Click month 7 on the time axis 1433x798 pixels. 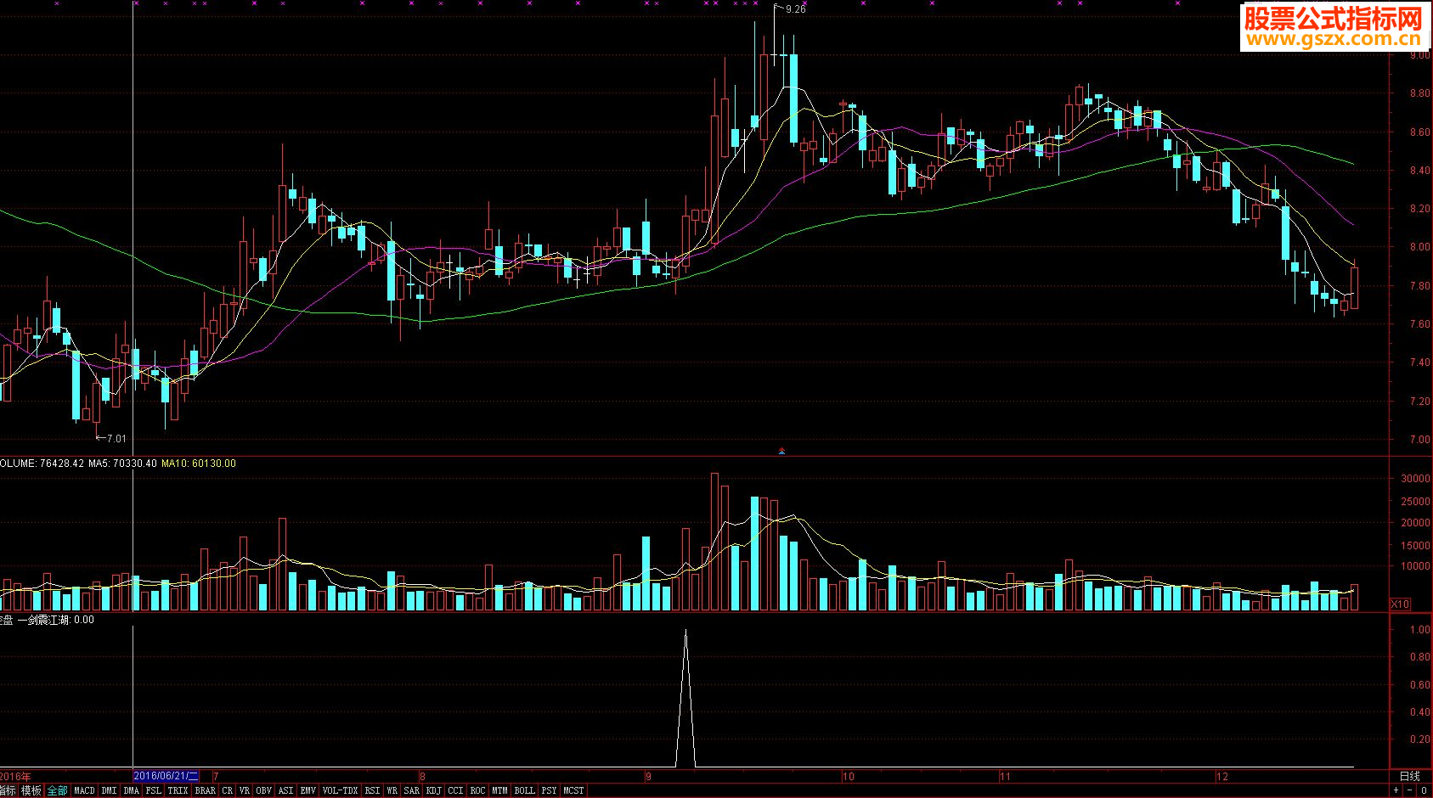coord(217,776)
